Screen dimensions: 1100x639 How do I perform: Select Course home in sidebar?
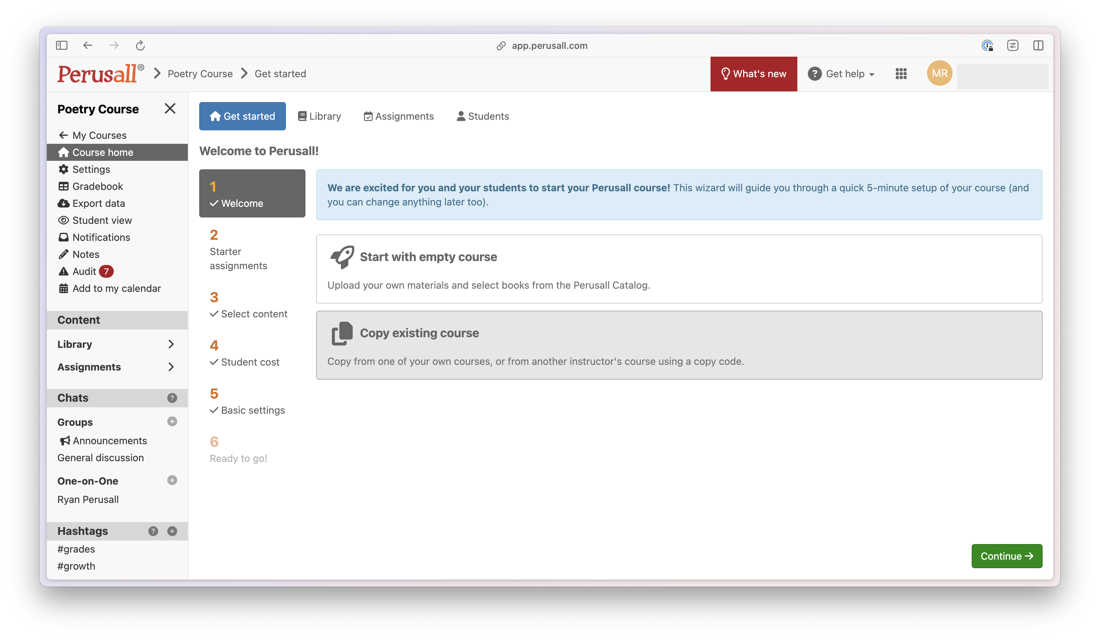[117, 152]
